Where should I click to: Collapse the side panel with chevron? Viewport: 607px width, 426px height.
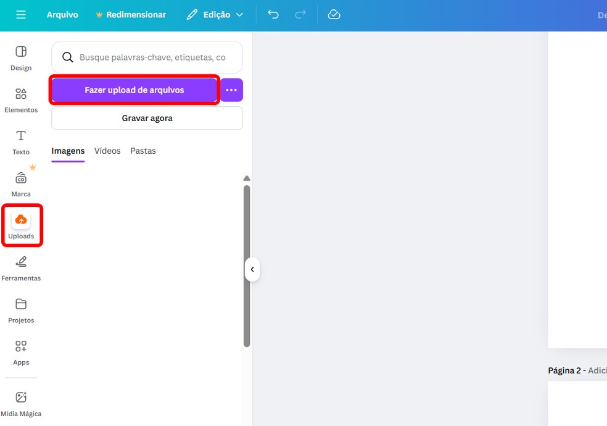point(252,270)
